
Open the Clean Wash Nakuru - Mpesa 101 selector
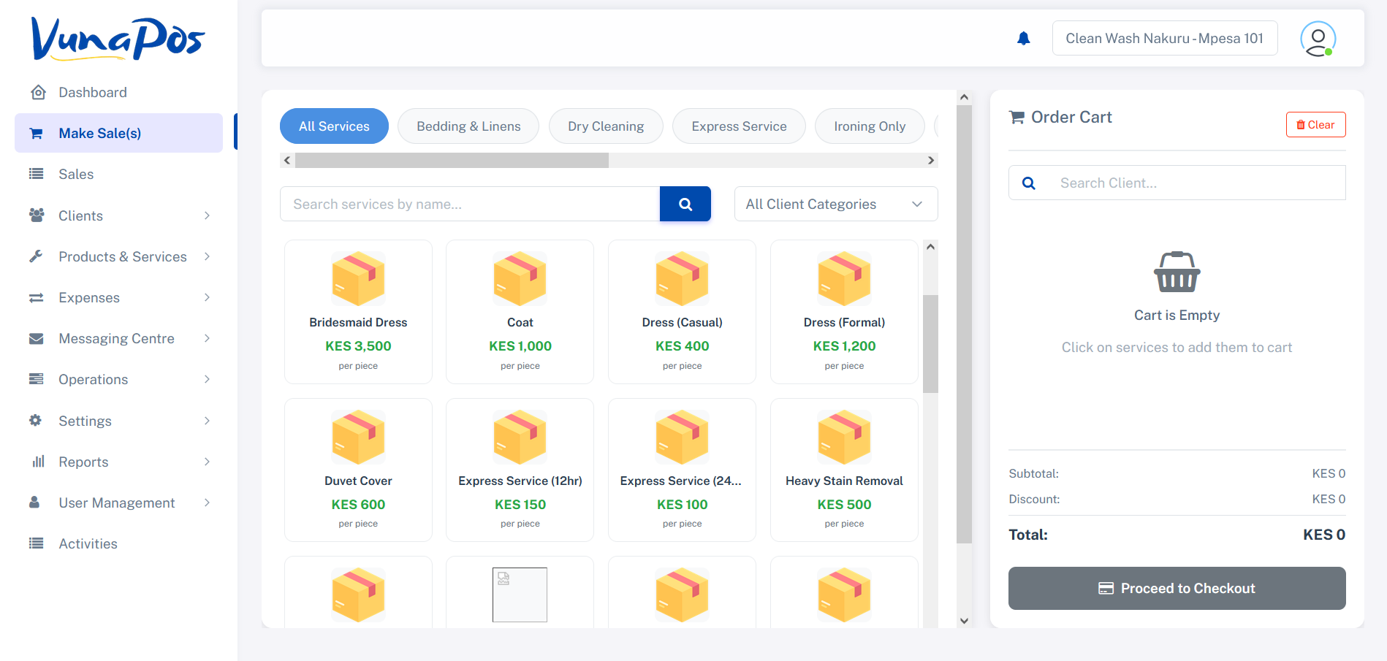(1165, 38)
